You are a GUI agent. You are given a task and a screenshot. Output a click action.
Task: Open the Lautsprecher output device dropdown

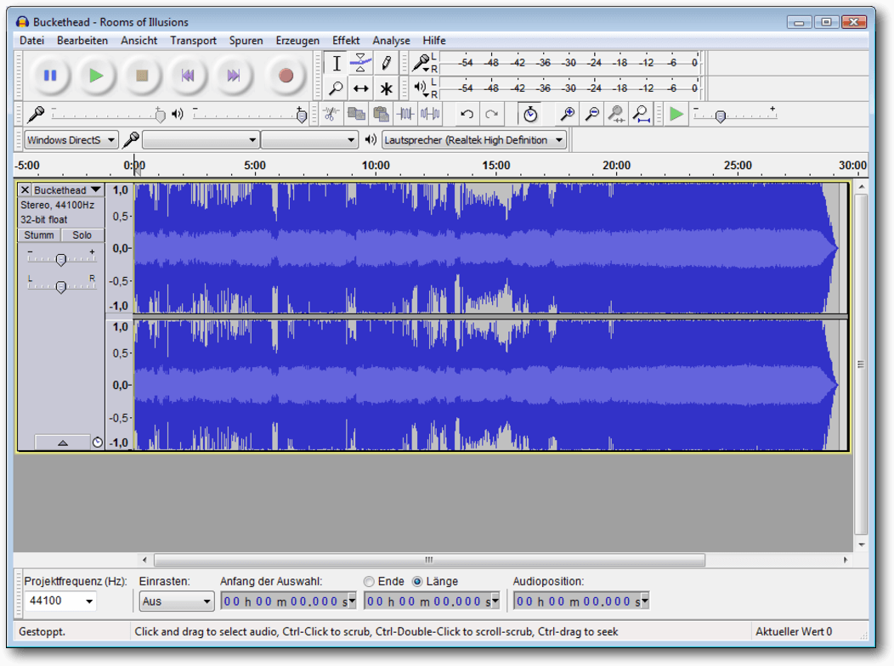click(x=474, y=139)
